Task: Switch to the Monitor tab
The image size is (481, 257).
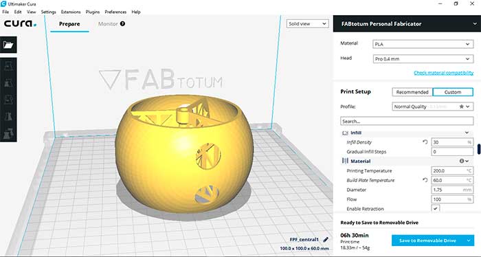Action: [x=108, y=24]
